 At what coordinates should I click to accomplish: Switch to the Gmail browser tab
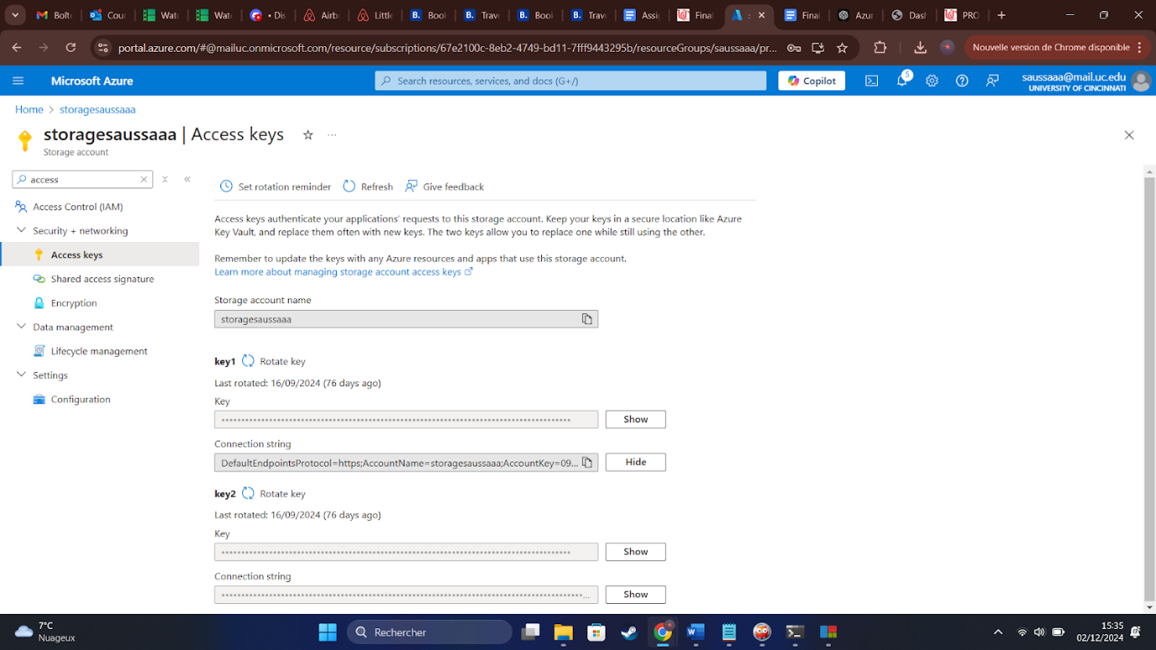[53, 15]
